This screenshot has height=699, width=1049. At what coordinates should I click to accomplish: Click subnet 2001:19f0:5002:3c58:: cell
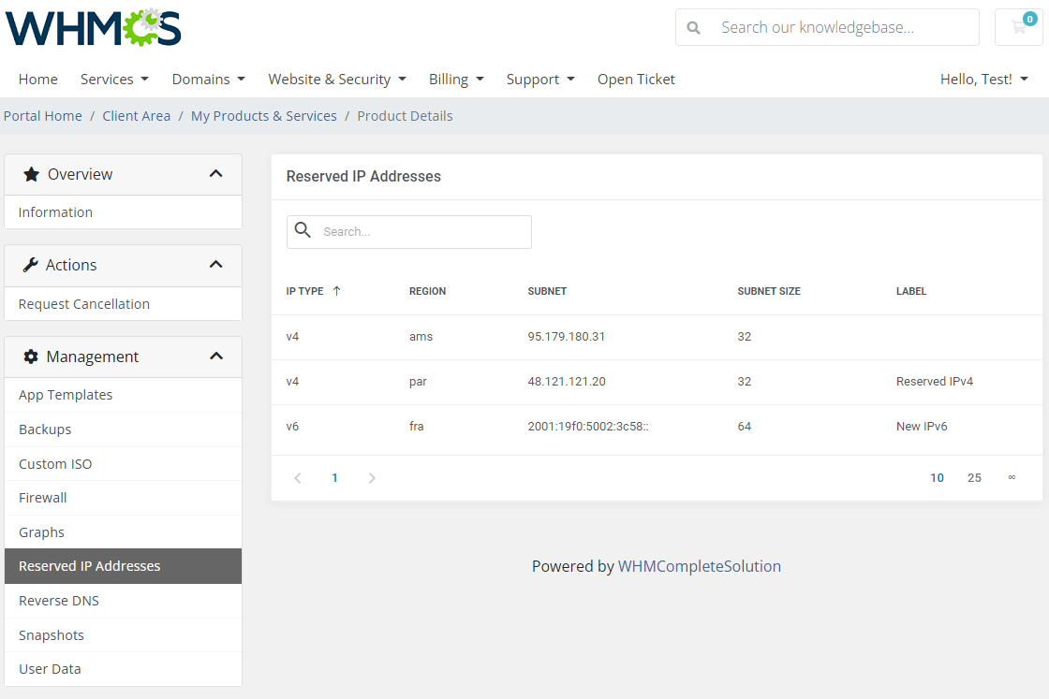[x=588, y=427]
